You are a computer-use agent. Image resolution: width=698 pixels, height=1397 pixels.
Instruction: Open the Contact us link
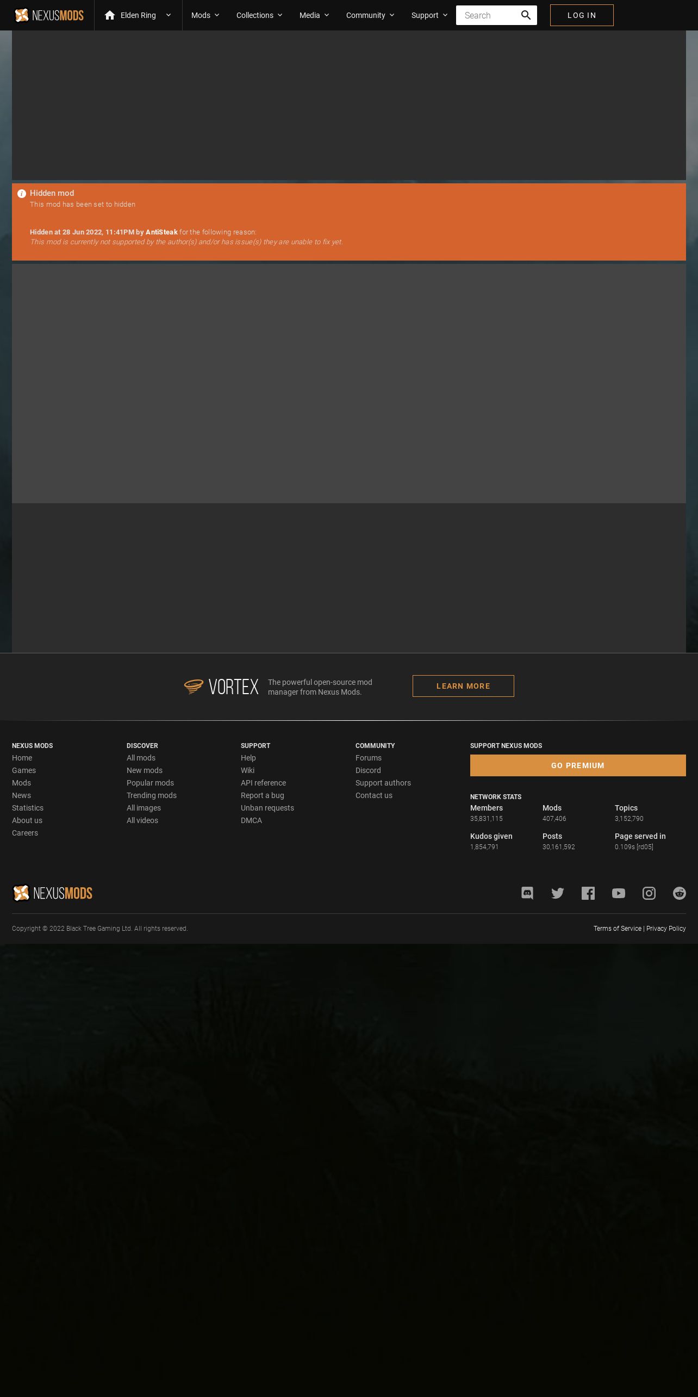pos(374,795)
